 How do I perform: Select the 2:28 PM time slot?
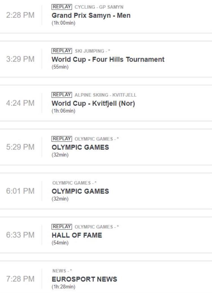pos(20,15)
